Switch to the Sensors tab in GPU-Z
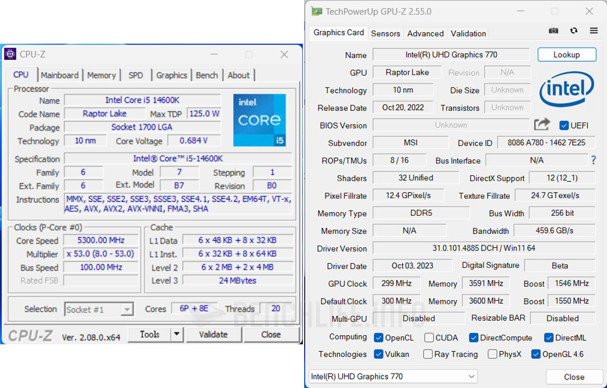Screen dimensions: 607x388 [385, 33]
